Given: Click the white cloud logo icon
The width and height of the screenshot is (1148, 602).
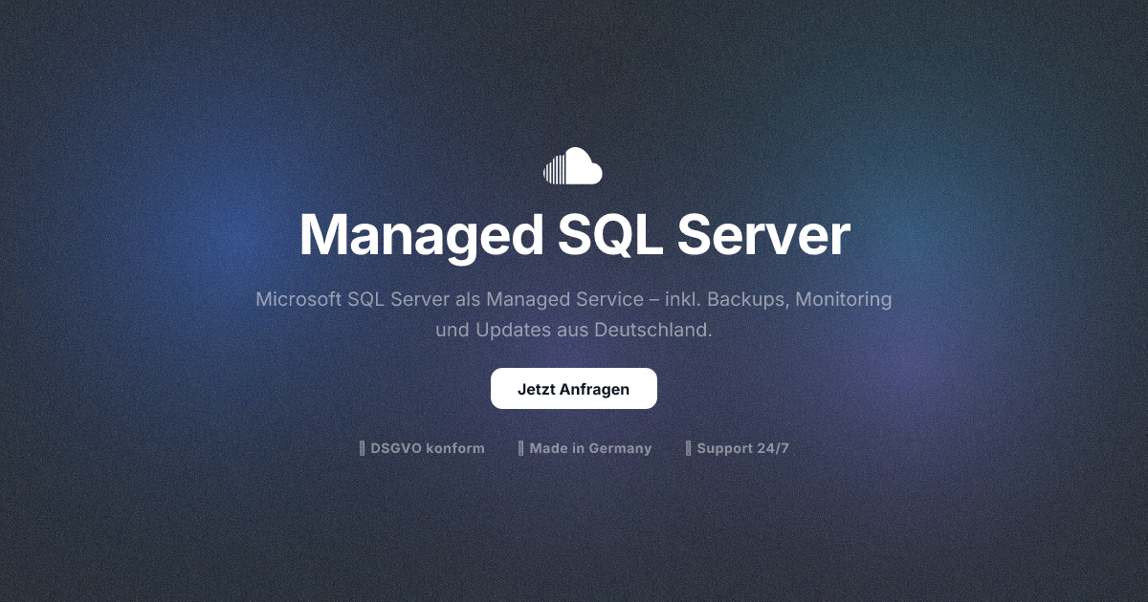Looking at the screenshot, I should (x=573, y=165).
